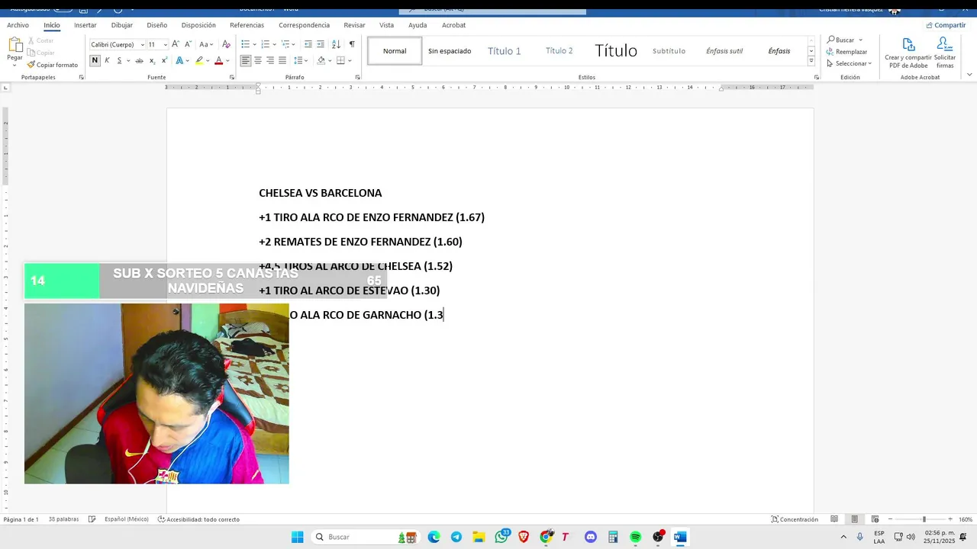Switch to the Revisar tab
Image resolution: width=977 pixels, height=549 pixels.
(x=354, y=25)
